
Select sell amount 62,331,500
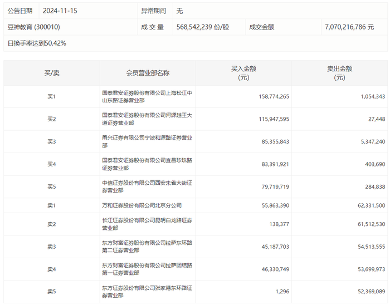(372, 205)
